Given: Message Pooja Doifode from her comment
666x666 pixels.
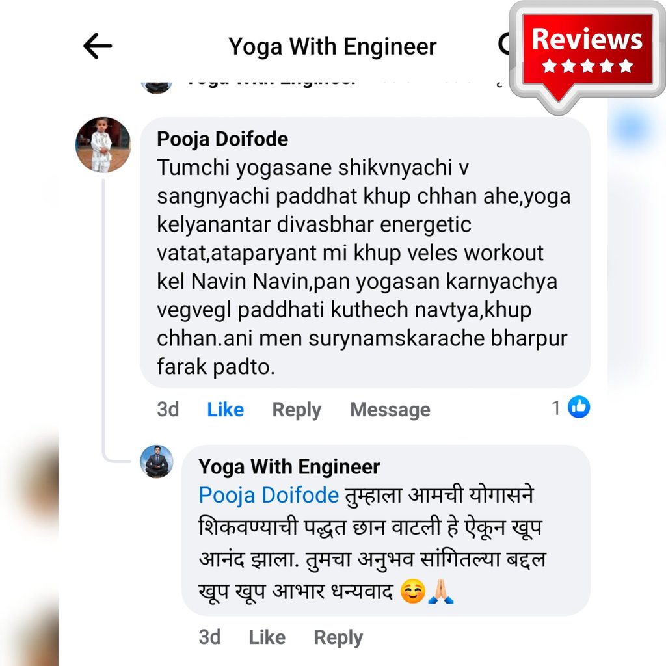Looking at the screenshot, I should click(x=390, y=410).
